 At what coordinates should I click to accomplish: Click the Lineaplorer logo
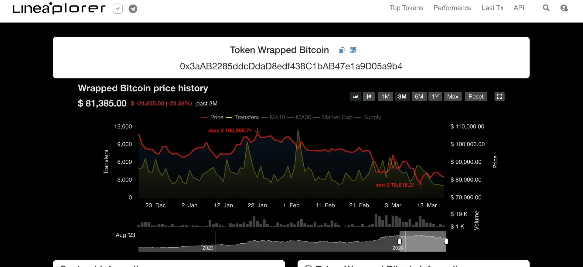coord(59,8)
